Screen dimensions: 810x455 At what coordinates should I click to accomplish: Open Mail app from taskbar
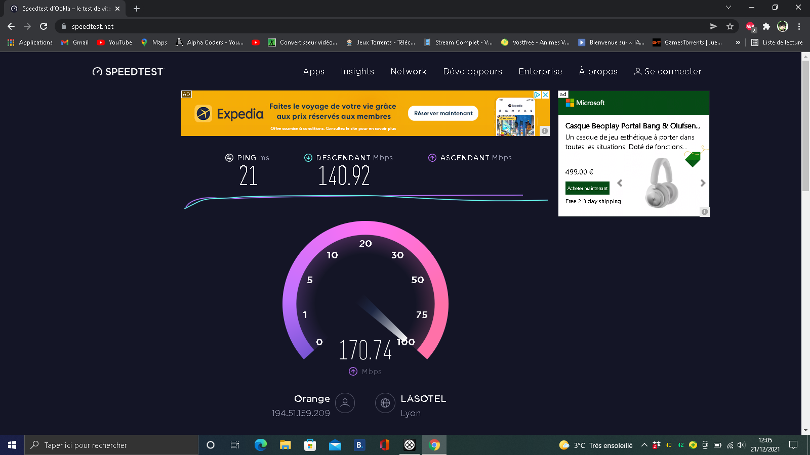point(335,445)
